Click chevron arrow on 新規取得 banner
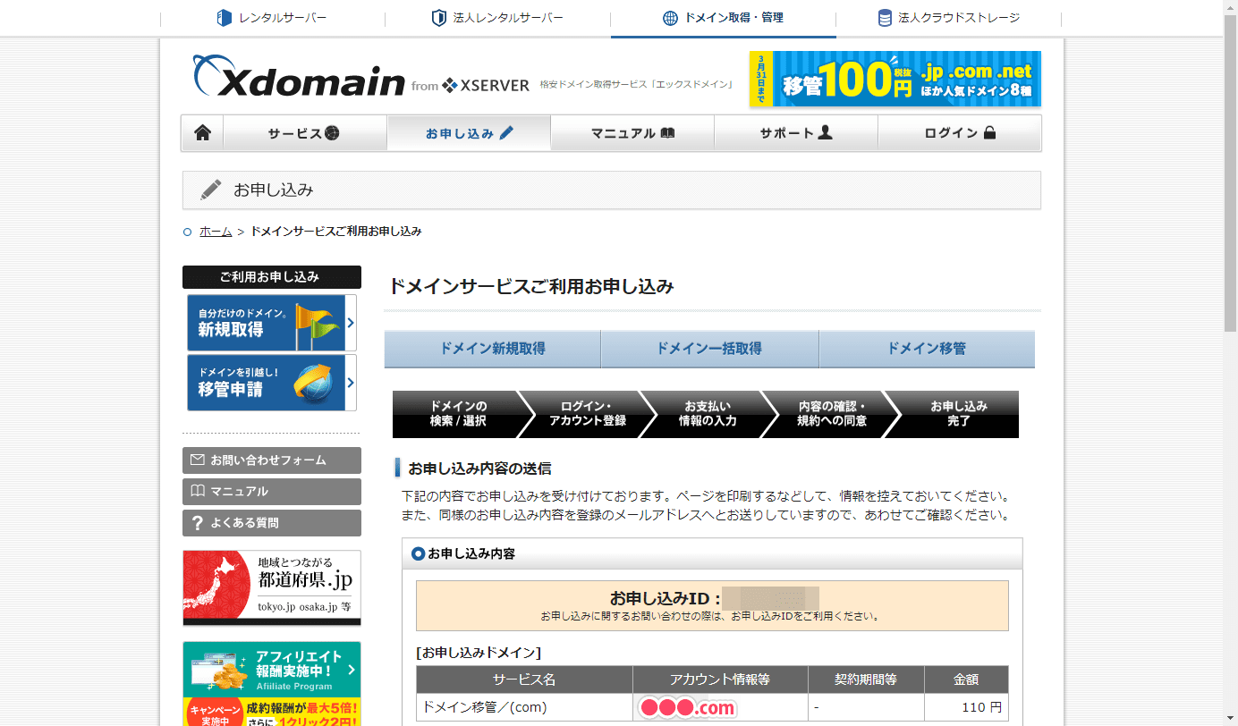Viewport: 1238px width, 726px height. click(351, 323)
